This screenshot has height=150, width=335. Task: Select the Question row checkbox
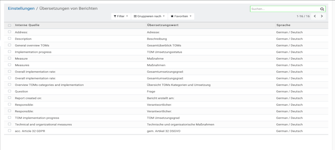pyautogui.click(x=9, y=91)
